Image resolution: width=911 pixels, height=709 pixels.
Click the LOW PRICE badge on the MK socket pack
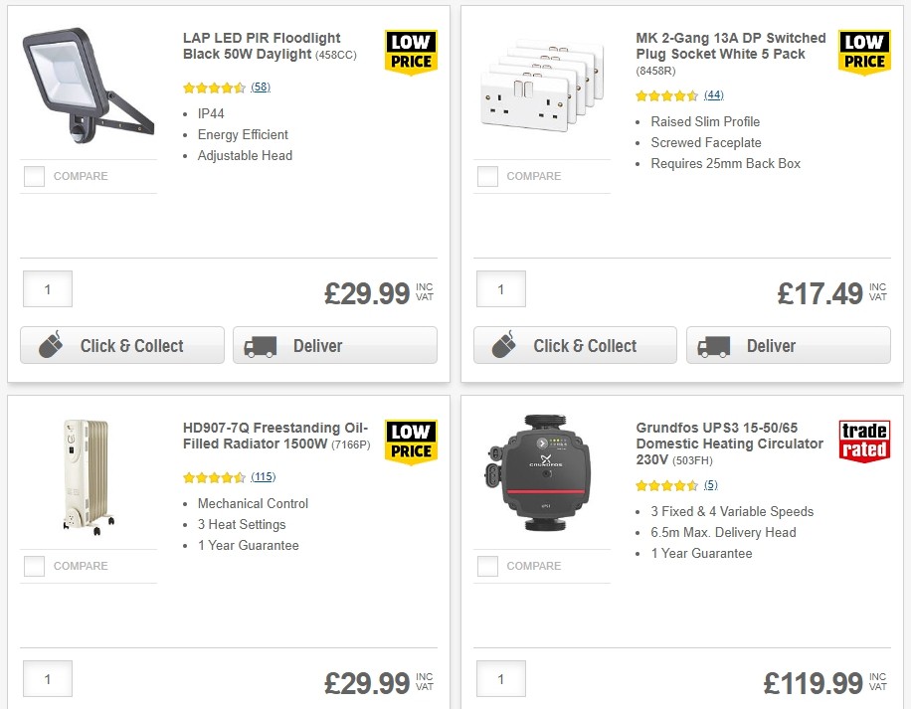864,50
